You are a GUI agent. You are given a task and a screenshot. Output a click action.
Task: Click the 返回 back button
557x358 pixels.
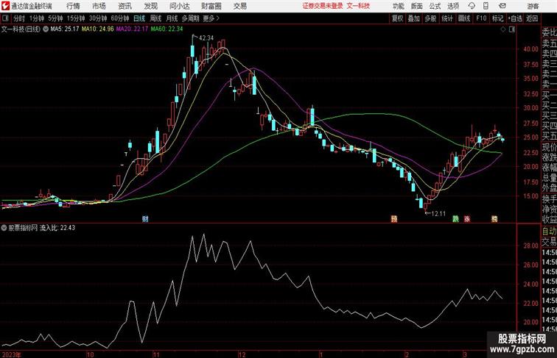coord(532,18)
